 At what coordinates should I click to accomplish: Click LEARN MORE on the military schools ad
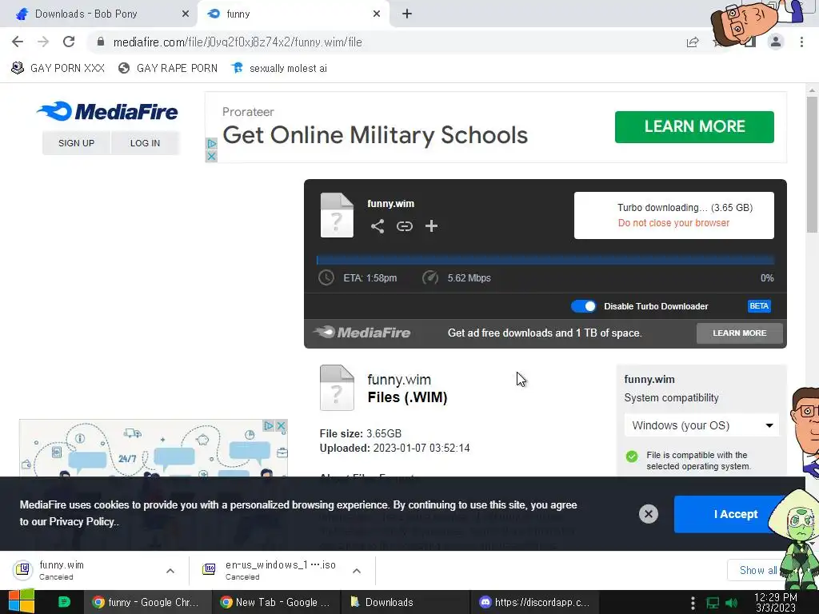point(694,127)
